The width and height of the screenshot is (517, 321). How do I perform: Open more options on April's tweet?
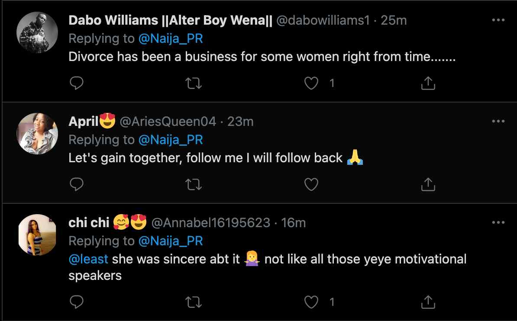coord(498,121)
